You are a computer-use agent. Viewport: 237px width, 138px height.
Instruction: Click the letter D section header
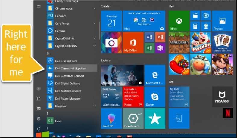(x=48, y=54)
